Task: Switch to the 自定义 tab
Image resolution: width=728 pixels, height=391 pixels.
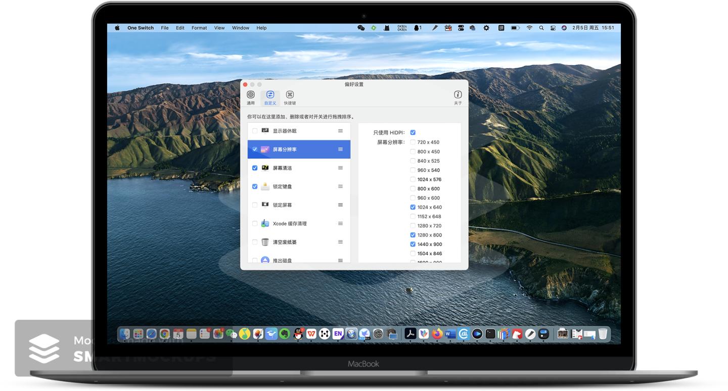Action: (270, 94)
